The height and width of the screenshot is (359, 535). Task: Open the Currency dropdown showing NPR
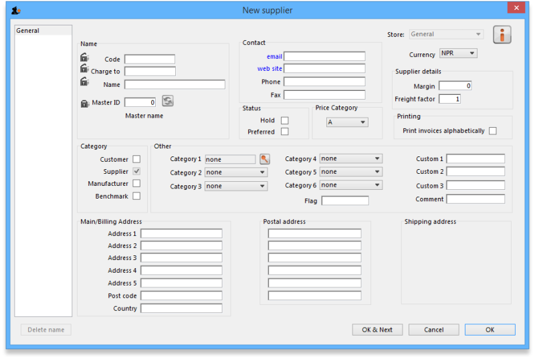tap(458, 53)
